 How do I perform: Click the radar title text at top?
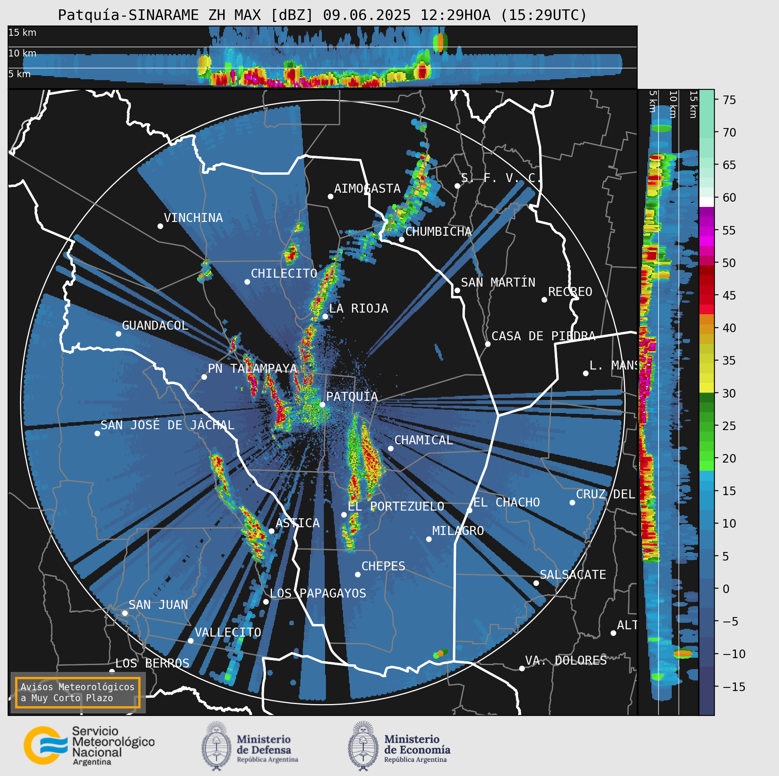pos(322,15)
